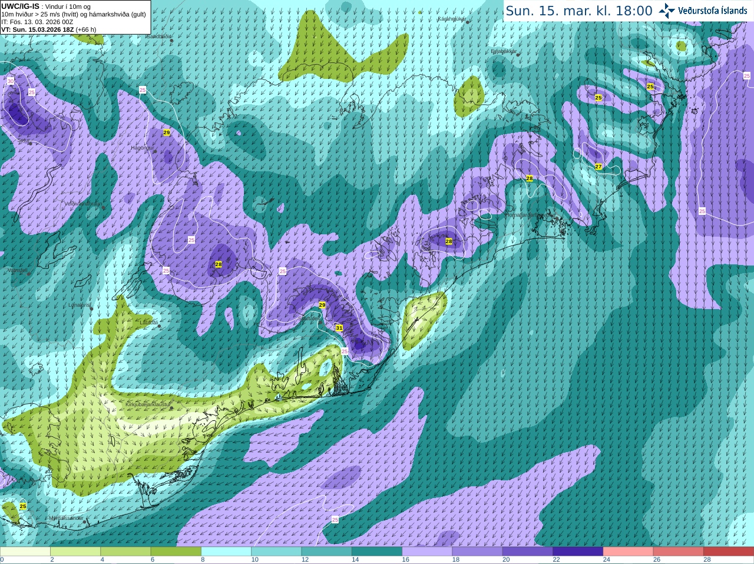Select the 12–14 m/s legend color swatch
The height and width of the screenshot is (564, 754).
(326, 552)
